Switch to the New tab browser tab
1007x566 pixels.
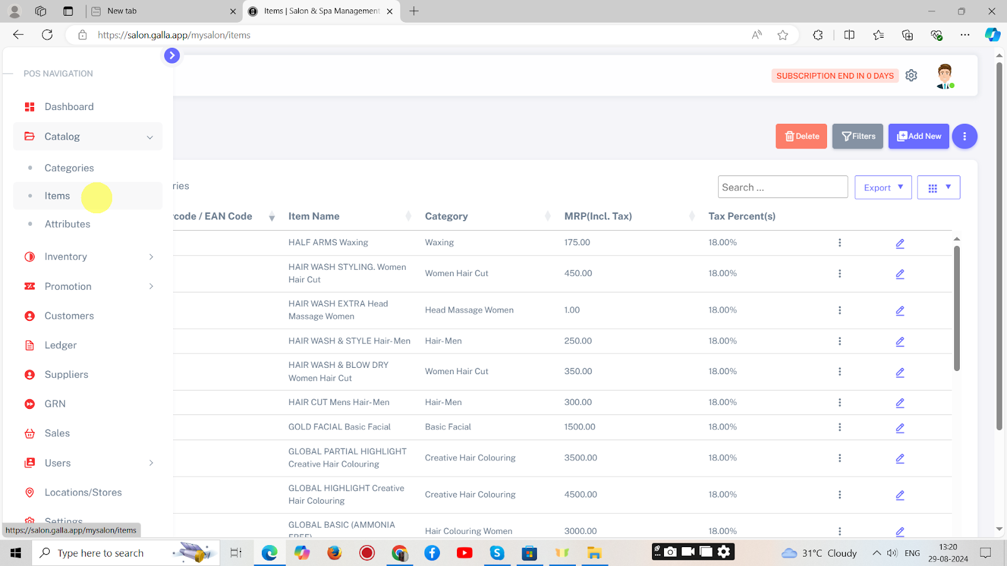pos(164,11)
